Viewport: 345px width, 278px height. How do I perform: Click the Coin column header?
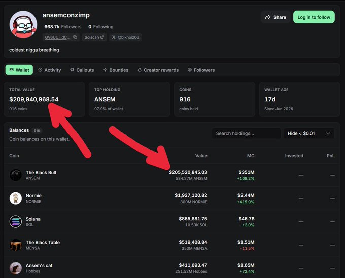coord(14,156)
